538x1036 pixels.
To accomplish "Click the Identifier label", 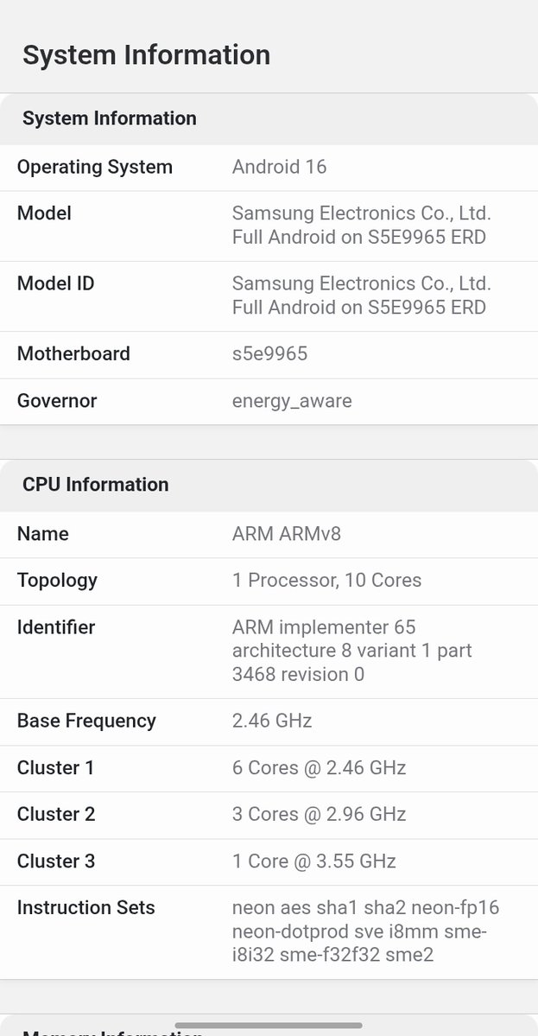I will point(56,627).
